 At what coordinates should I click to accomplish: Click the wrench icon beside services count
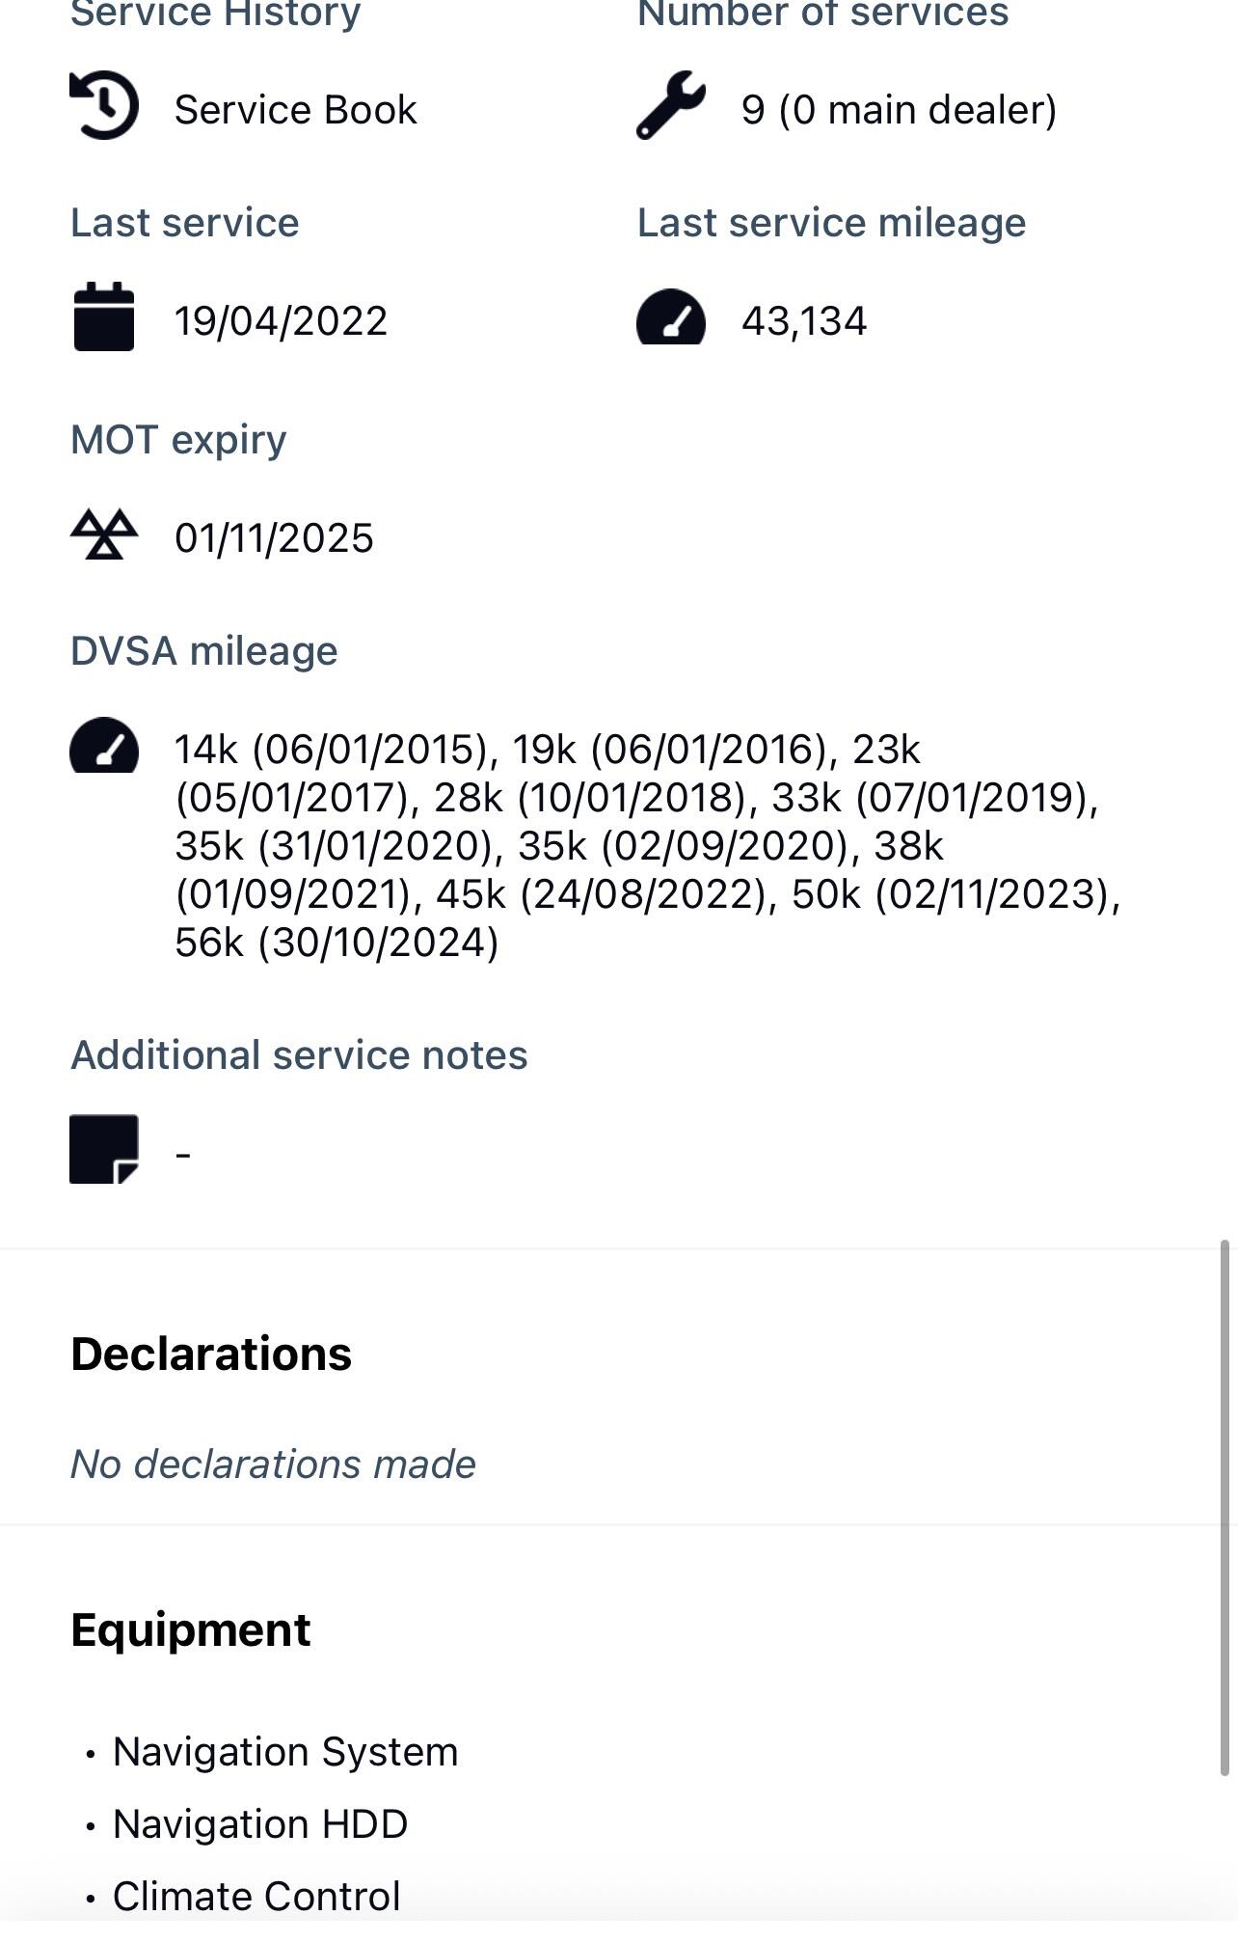click(x=670, y=106)
